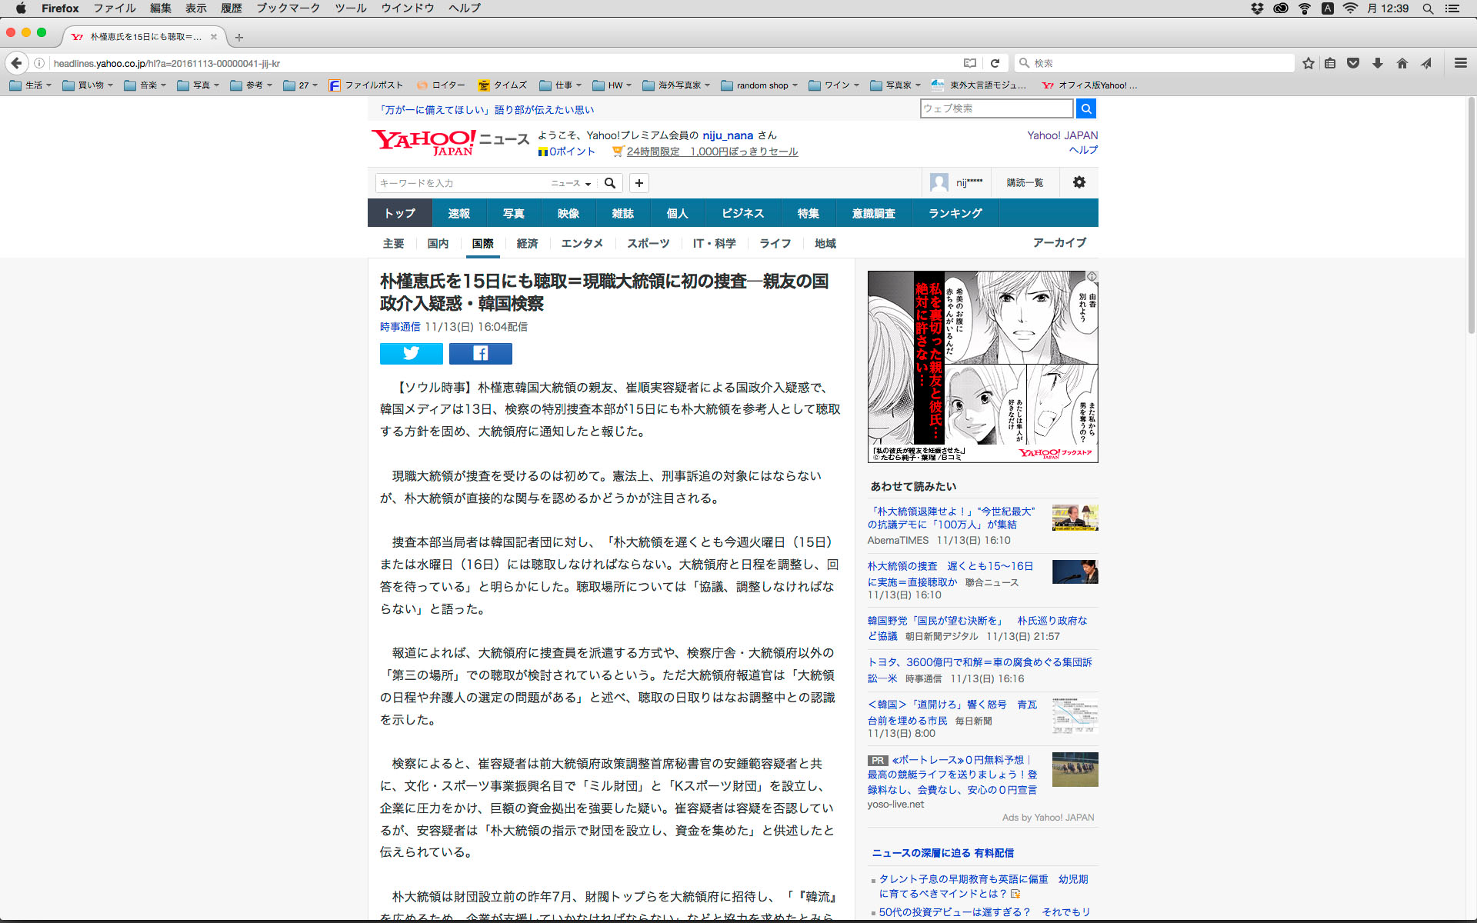Open the Firefox hamburger menu

[x=1460, y=63]
